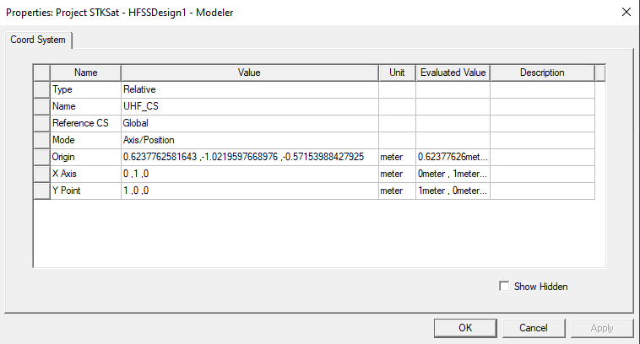Click the Type row Relative value
Screen dimensions: 640x344
pyautogui.click(x=249, y=89)
